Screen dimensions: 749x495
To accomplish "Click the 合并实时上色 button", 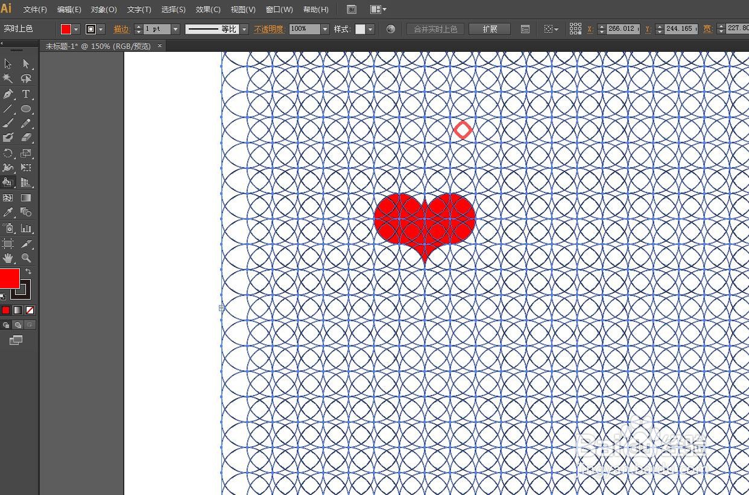I will tap(435, 29).
